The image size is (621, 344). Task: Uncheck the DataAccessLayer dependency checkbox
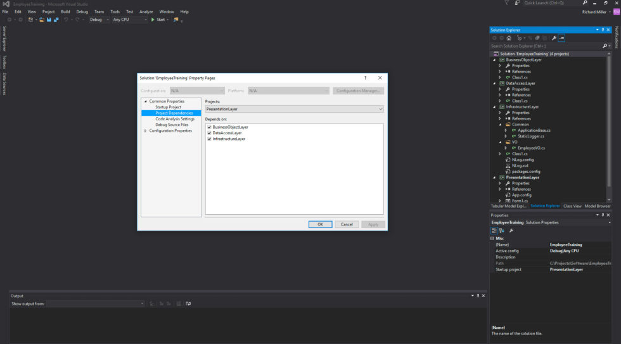click(x=209, y=133)
